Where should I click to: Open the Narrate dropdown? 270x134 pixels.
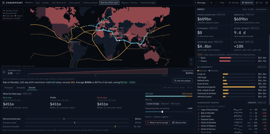coord(234,3)
